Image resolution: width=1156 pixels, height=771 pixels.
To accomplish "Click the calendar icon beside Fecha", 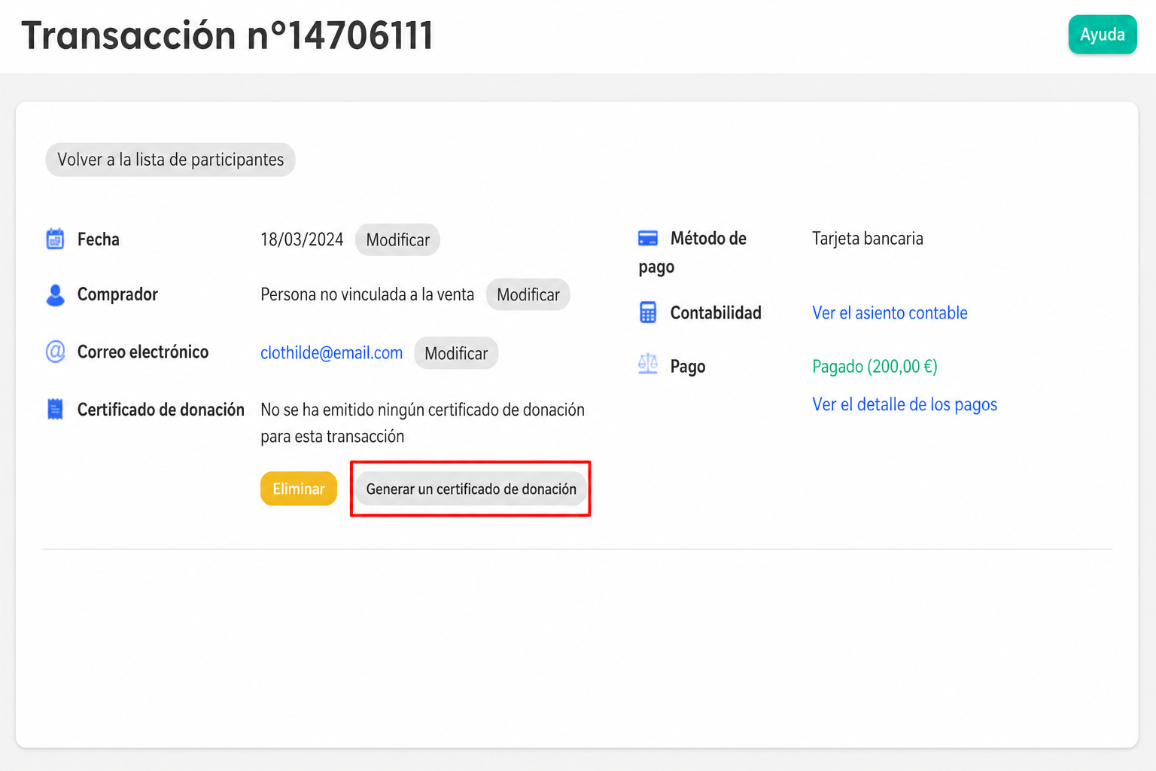I will click(x=55, y=239).
